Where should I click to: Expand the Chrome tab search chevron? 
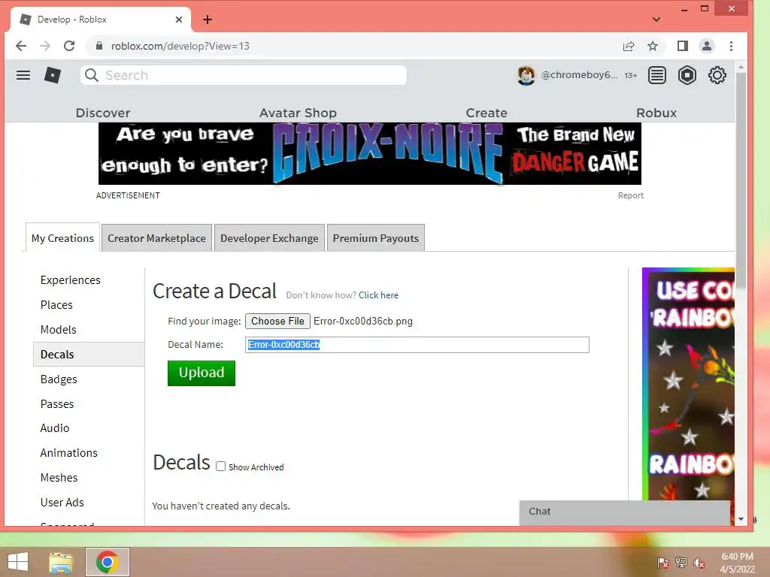(x=656, y=20)
